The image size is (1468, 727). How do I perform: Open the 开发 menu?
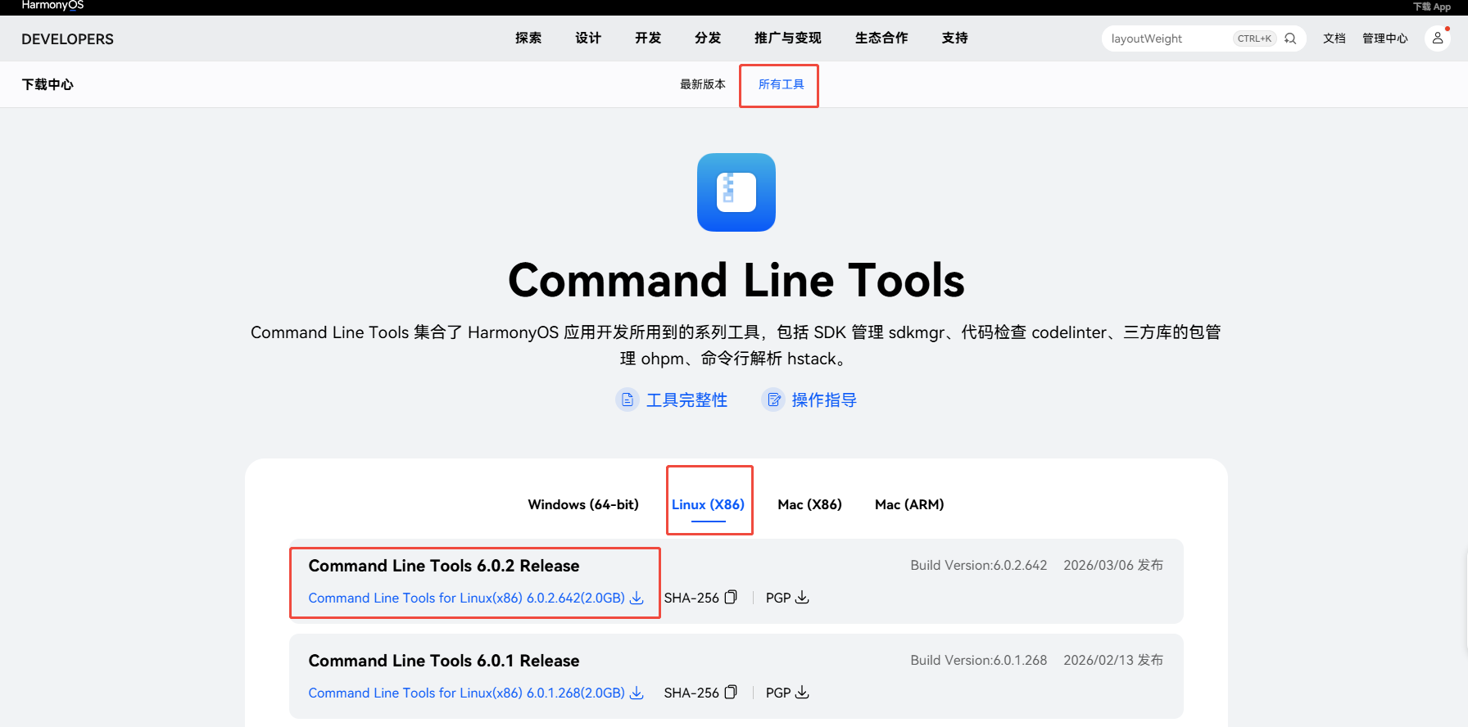[648, 38]
